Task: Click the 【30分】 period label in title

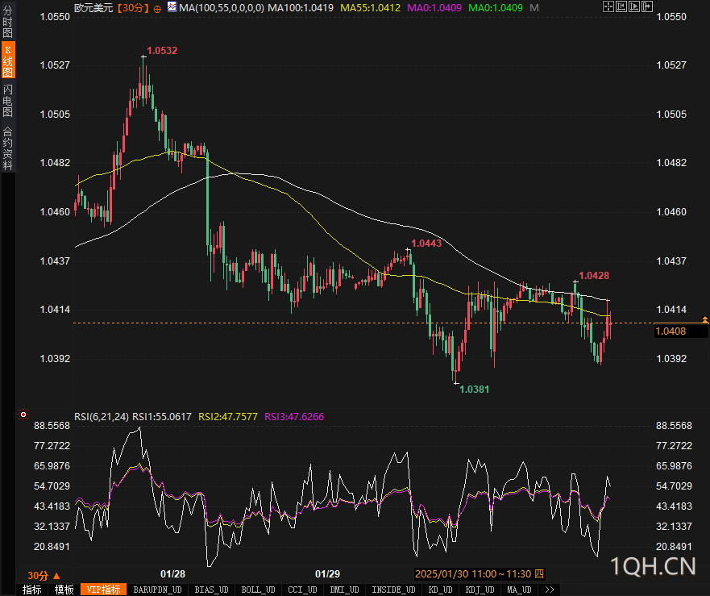Action: click(x=133, y=8)
